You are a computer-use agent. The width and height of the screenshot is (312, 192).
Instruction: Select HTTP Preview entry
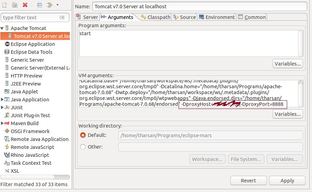(27, 76)
